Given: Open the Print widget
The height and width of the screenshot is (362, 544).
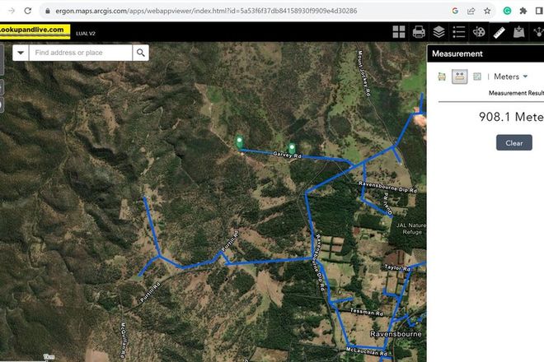Looking at the screenshot, I should pyautogui.click(x=419, y=32).
